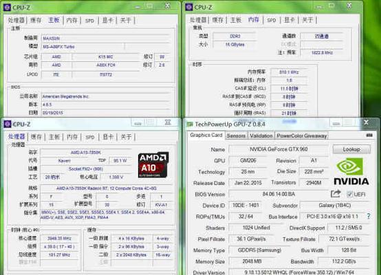Click the Texture Fillrate 72.1 GTexel/s field
The width and height of the screenshot is (381, 275).
345,239
